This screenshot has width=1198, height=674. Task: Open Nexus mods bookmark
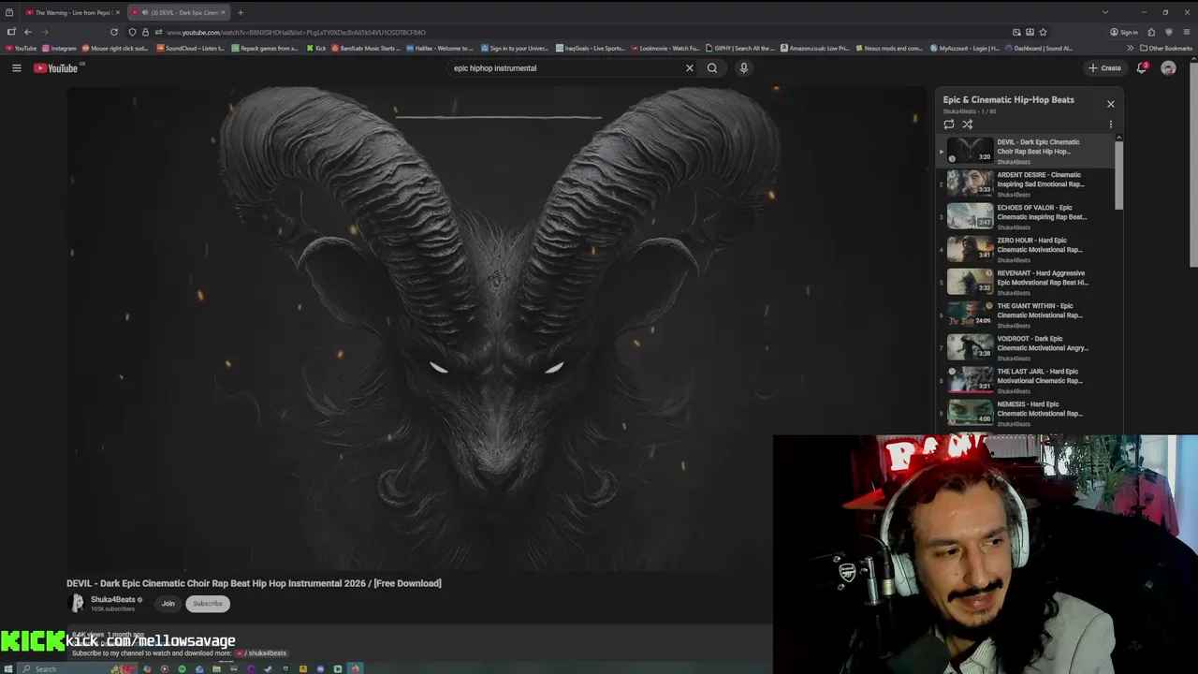(889, 48)
